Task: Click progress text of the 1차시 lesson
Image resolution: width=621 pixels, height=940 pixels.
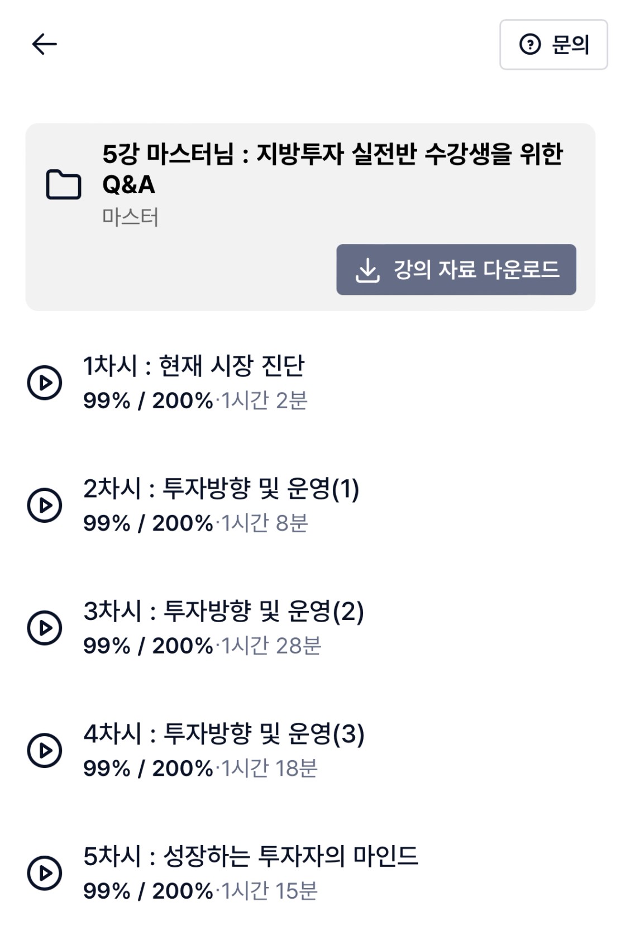Action: click(147, 400)
